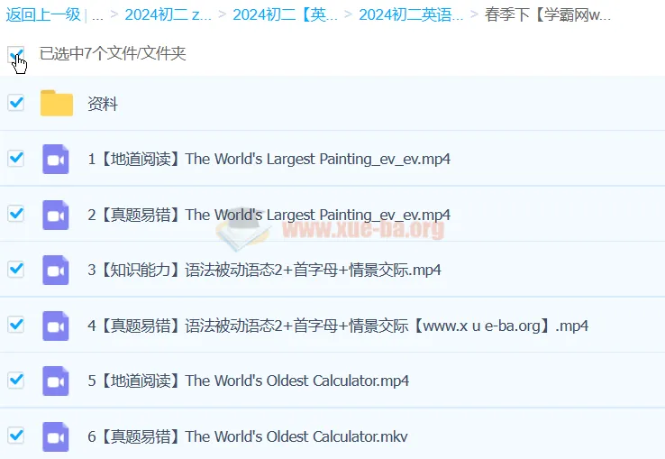Open file 2【真题易错】Largest Painting filename
The image size is (665, 459).
[x=269, y=215]
